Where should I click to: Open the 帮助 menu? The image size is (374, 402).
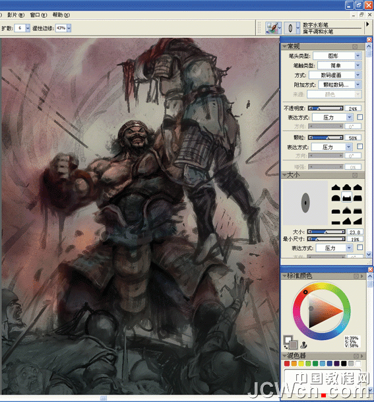61,15
